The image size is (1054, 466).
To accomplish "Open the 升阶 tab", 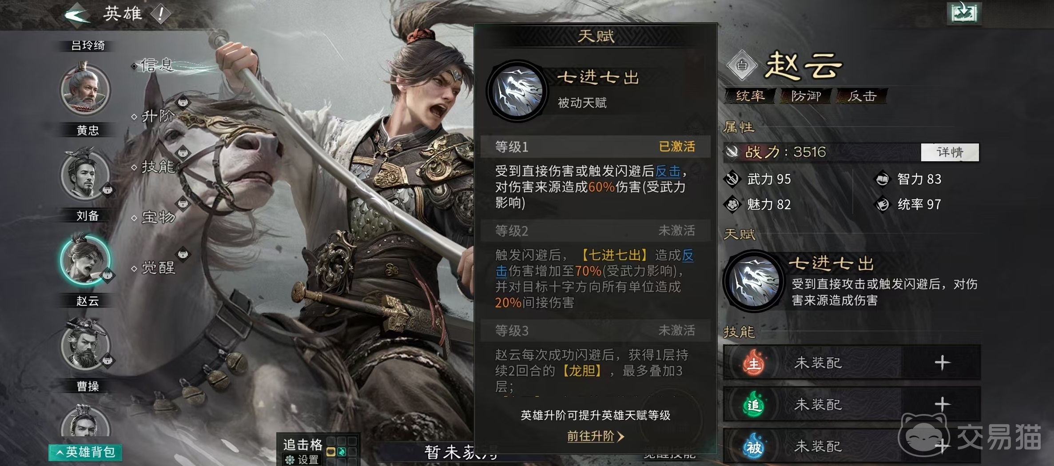I will click(x=157, y=116).
